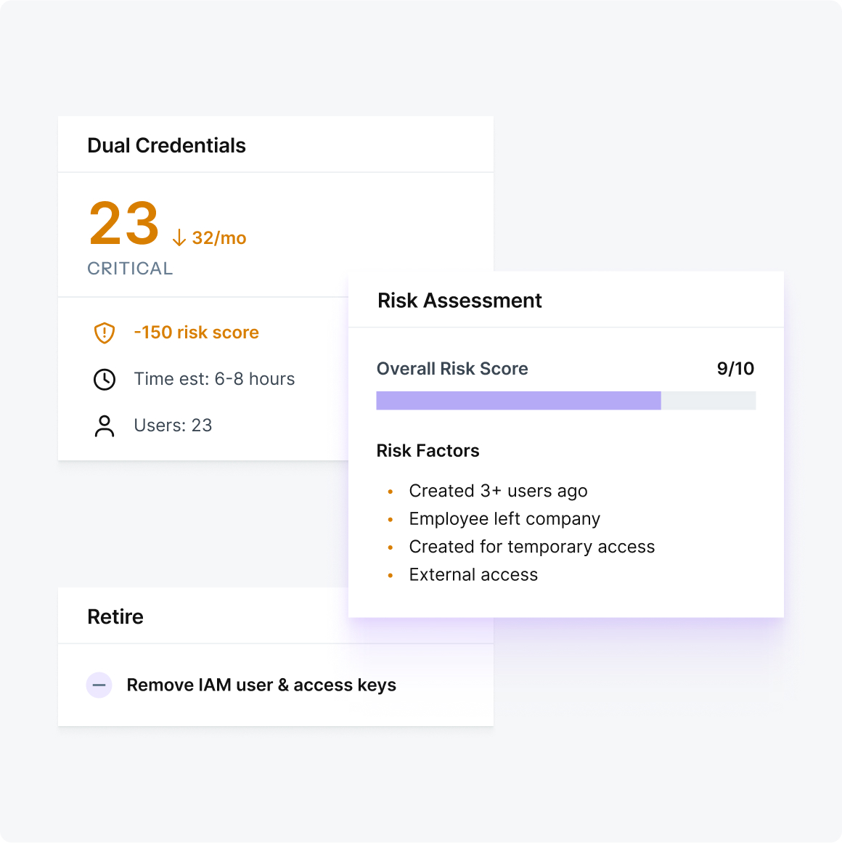842x843 pixels.
Task: Click the large 23 critical count
Action: [124, 224]
